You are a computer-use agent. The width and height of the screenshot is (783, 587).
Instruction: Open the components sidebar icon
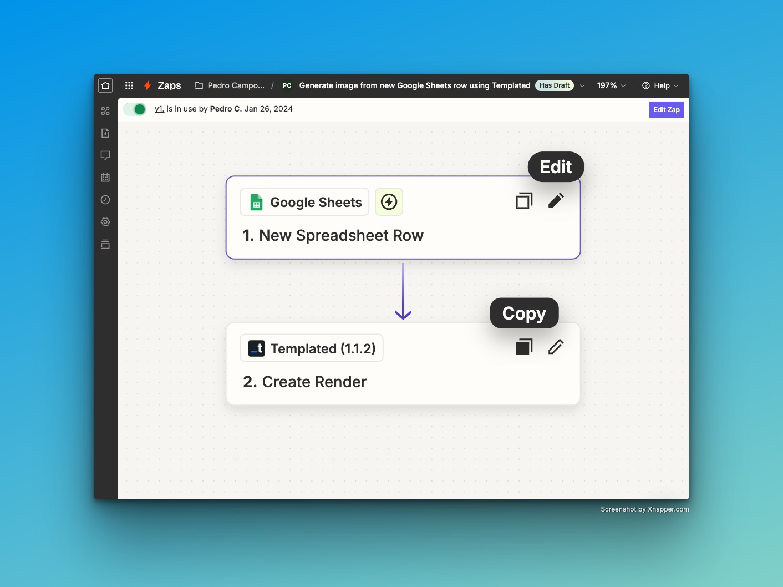pyautogui.click(x=105, y=111)
